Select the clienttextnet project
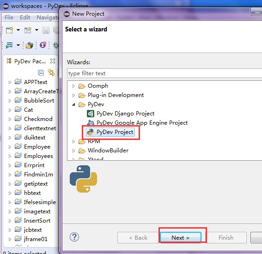 40,128
